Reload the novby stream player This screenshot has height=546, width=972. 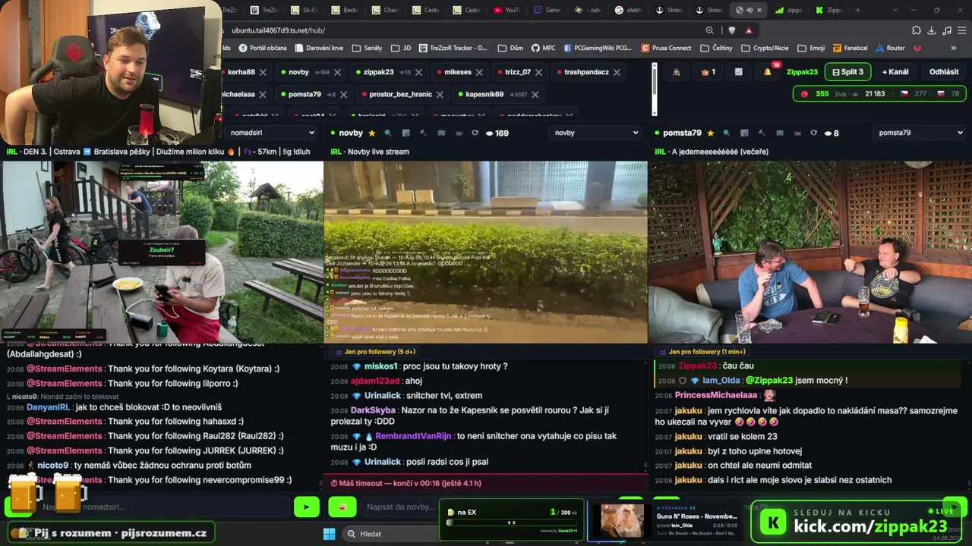(475, 133)
